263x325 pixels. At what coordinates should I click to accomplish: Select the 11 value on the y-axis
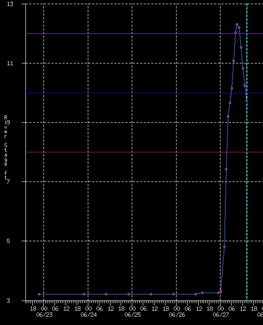pyautogui.click(x=10, y=63)
